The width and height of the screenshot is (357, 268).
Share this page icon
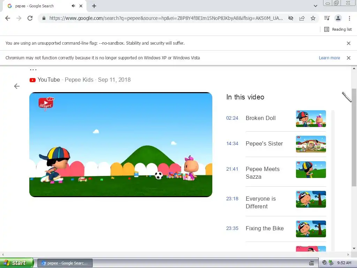302,18
